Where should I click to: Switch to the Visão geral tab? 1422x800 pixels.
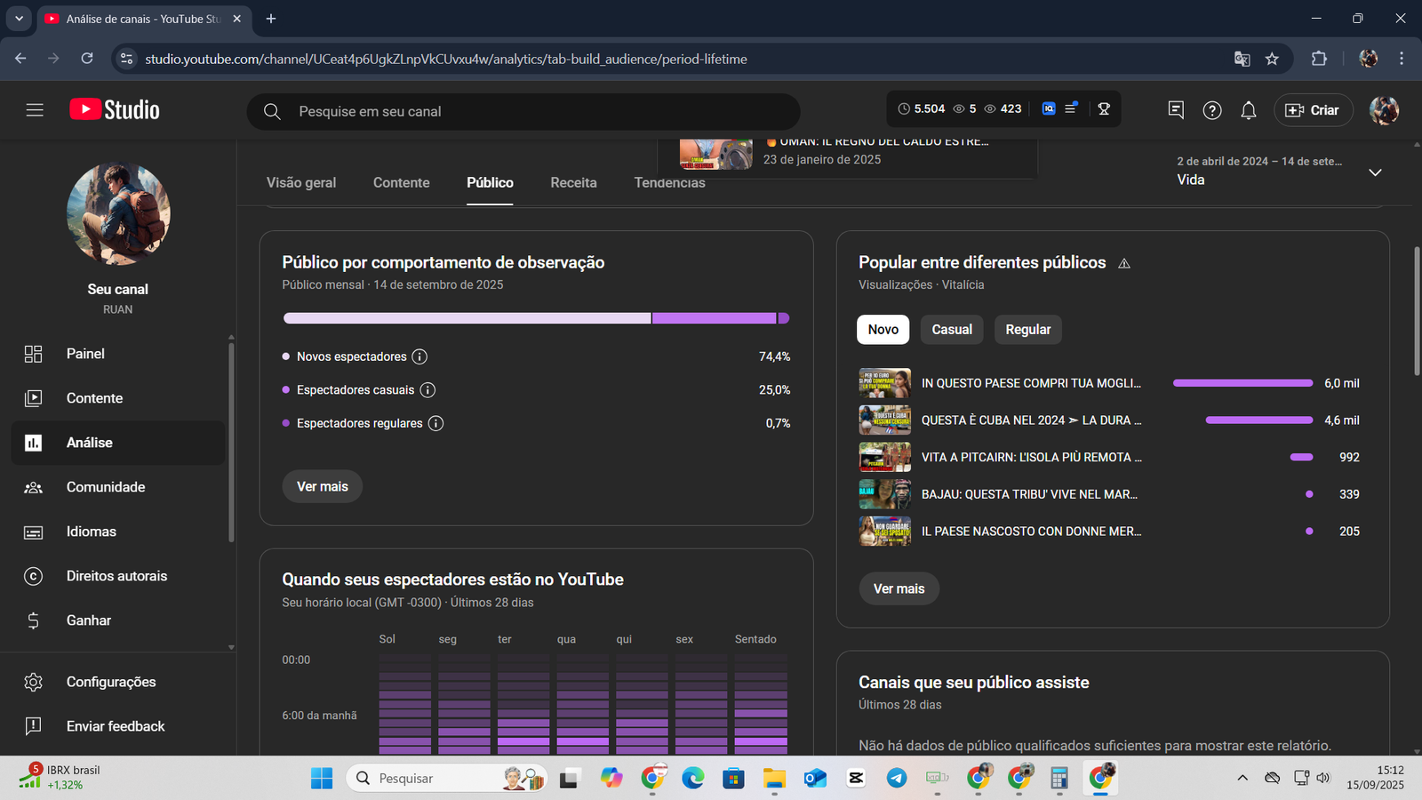click(301, 182)
